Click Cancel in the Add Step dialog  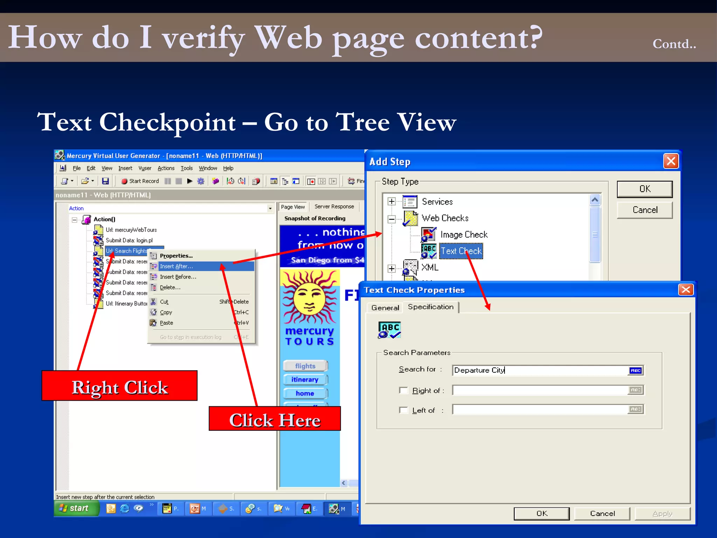pyautogui.click(x=645, y=210)
